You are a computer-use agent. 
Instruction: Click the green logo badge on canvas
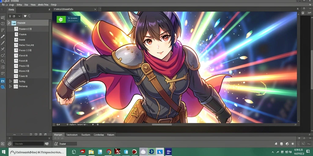click(61, 19)
